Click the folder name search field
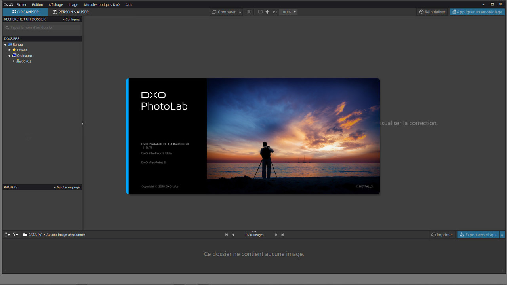This screenshot has width=507, height=285. click(42, 28)
